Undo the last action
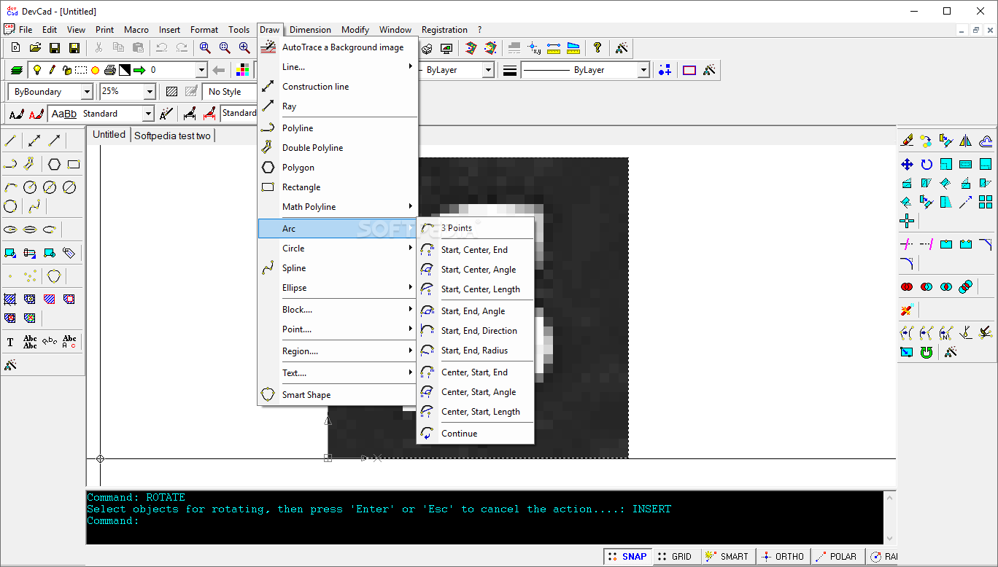Image resolution: width=998 pixels, height=567 pixels. pyautogui.click(x=162, y=48)
